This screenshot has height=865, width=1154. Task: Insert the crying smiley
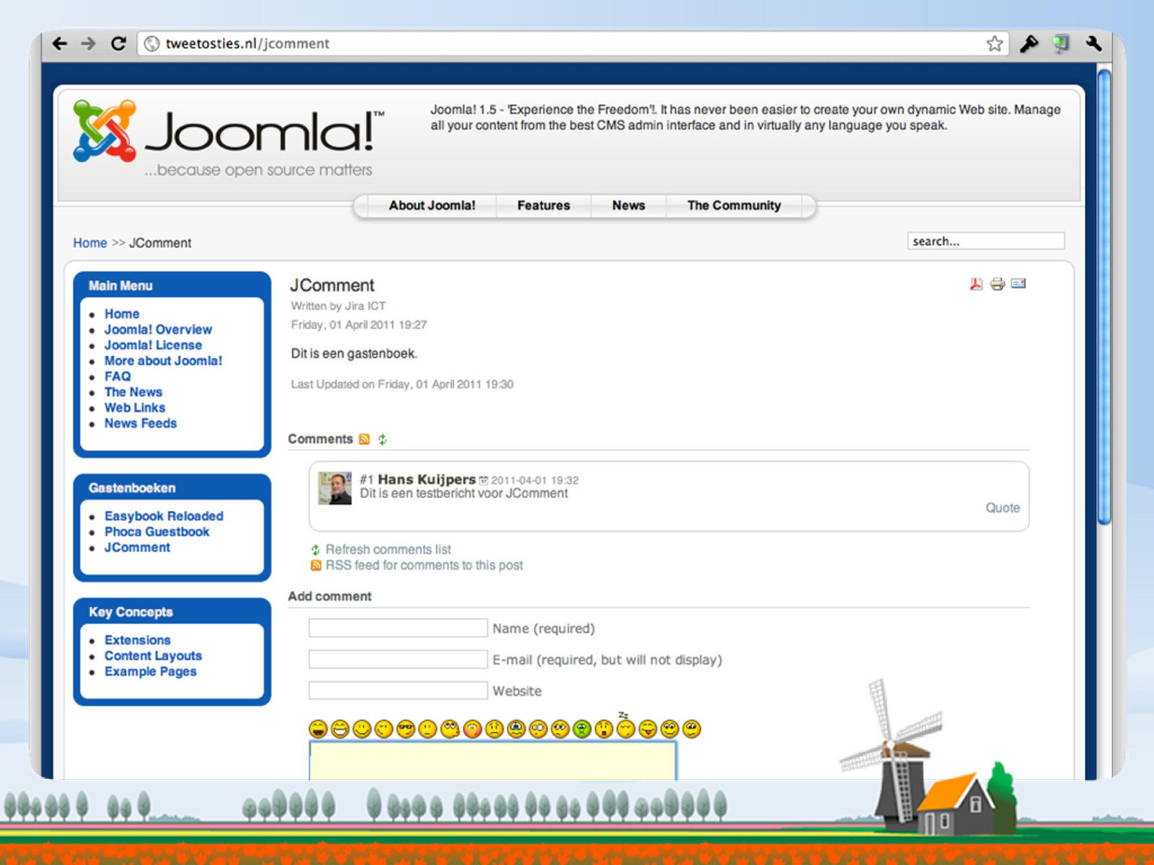[x=516, y=729]
